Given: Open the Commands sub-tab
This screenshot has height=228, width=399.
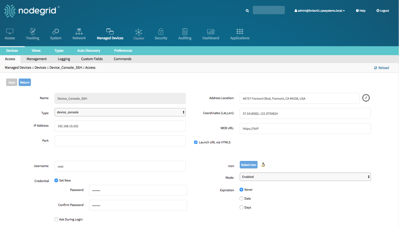Looking at the screenshot, I should (123, 59).
